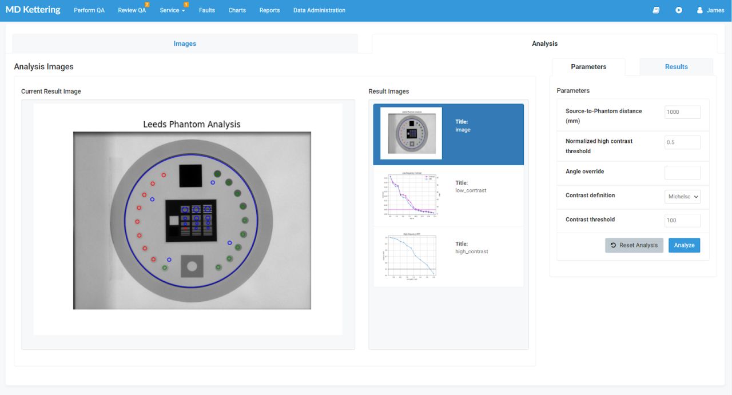Click the play circle icon in navbar
Viewport: 732px width, 395px height.
(678, 10)
